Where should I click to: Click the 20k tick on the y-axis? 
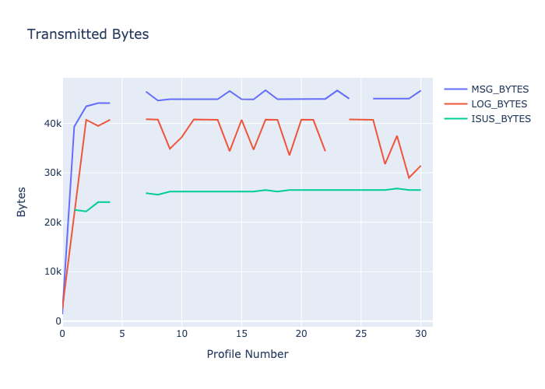tap(52, 223)
